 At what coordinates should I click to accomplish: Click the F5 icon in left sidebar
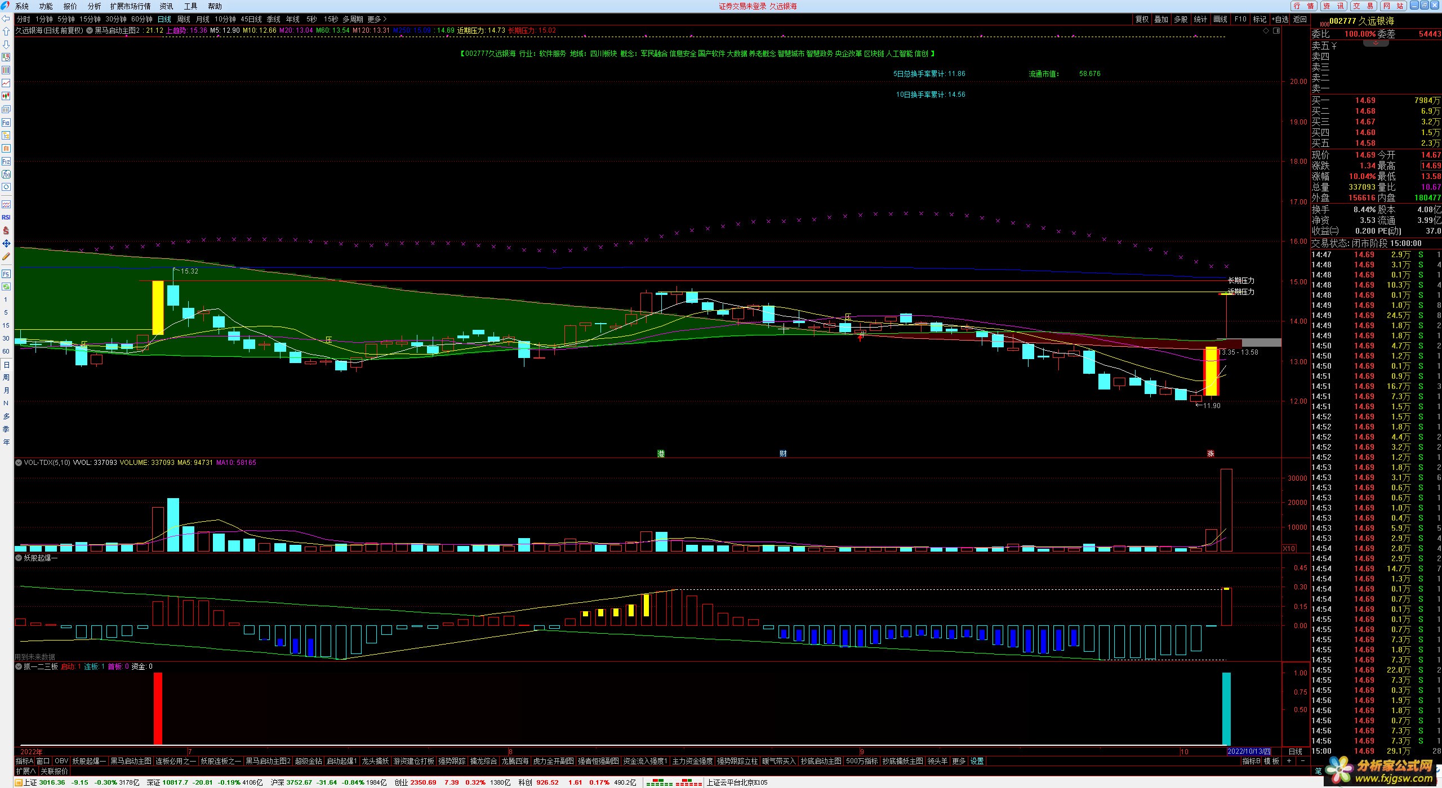6,274
